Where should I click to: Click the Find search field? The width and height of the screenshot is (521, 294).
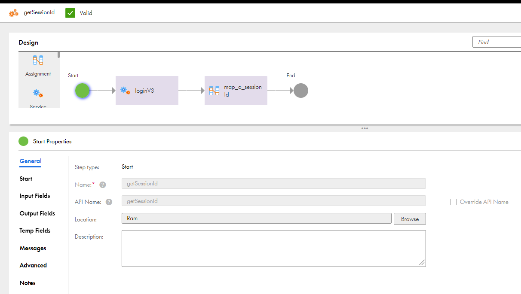click(x=496, y=42)
